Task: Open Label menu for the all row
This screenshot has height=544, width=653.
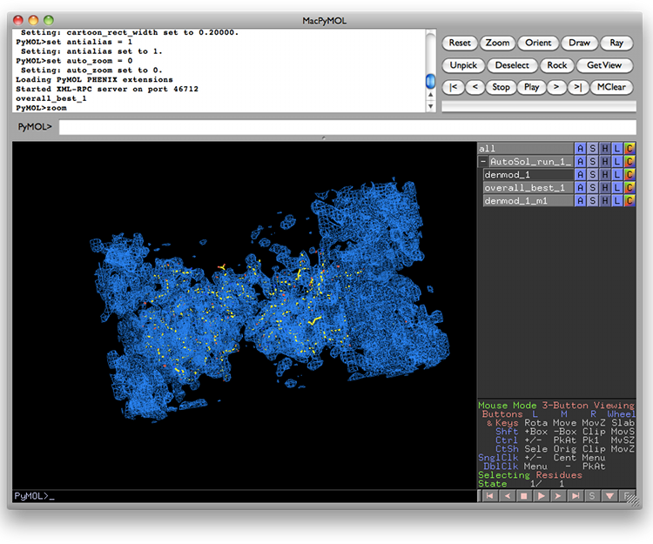Action: click(x=617, y=149)
